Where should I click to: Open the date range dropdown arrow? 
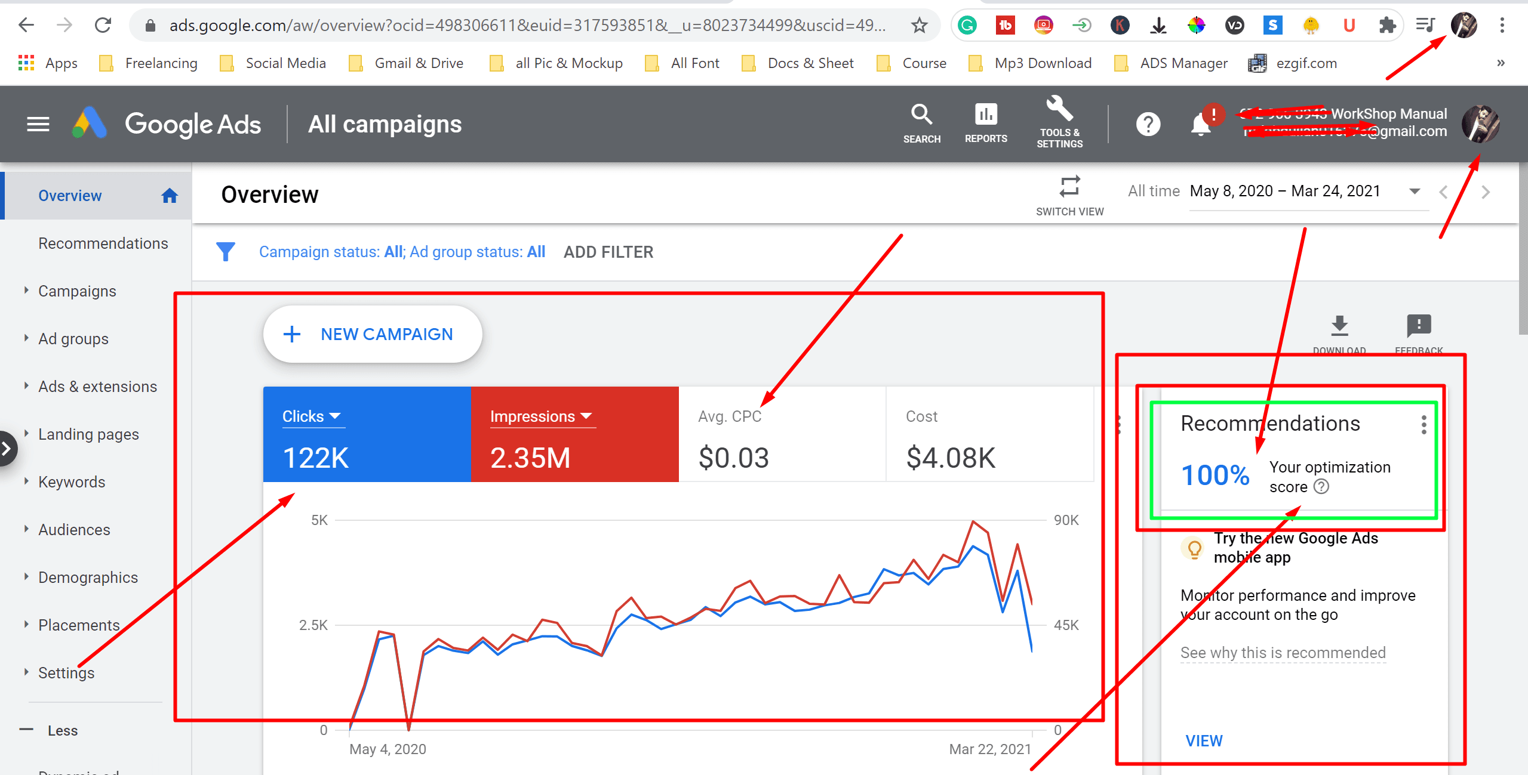[1414, 192]
